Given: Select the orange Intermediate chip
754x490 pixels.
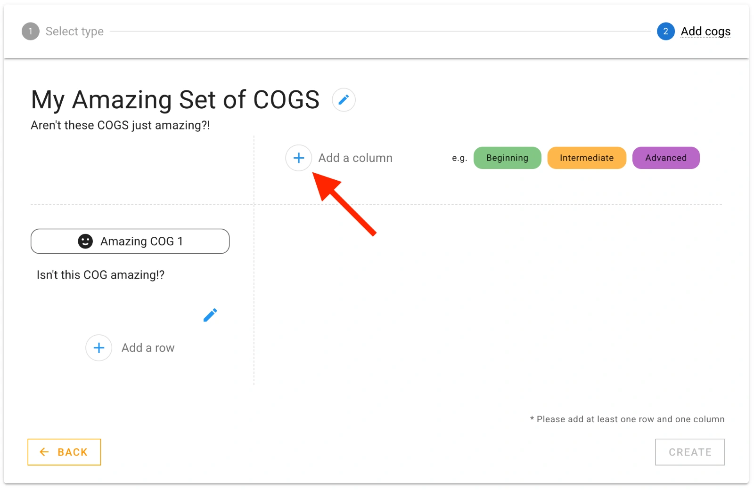Looking at the screenshot, I should click(586, 158).
